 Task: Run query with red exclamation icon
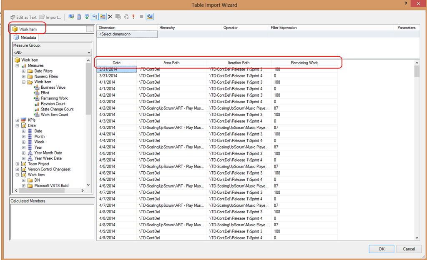133,17
